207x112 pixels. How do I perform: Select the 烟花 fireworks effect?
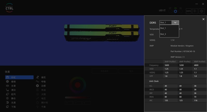point(41,77)
